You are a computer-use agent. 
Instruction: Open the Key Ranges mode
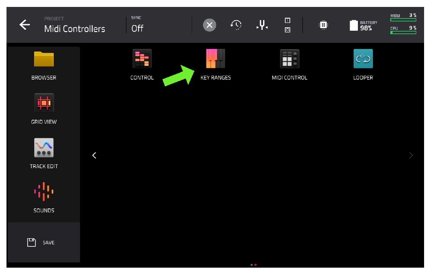215,58
